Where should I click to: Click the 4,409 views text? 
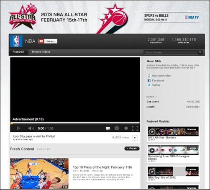tap(120, 137)
